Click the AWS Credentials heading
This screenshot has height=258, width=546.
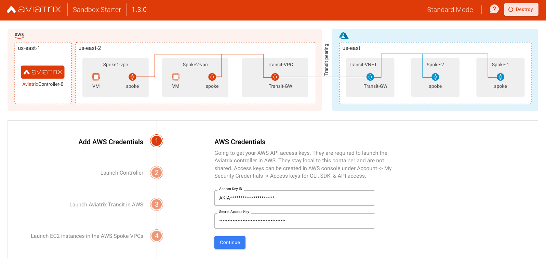(x=240, y=142)
